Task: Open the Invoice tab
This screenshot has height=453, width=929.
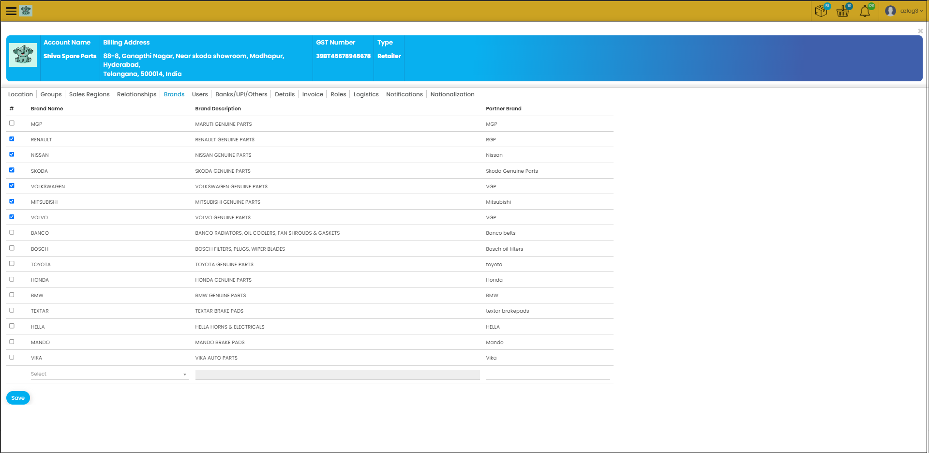Action: coord(313,94)
